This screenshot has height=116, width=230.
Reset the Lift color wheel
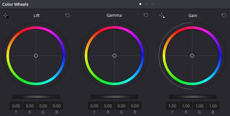68,15
